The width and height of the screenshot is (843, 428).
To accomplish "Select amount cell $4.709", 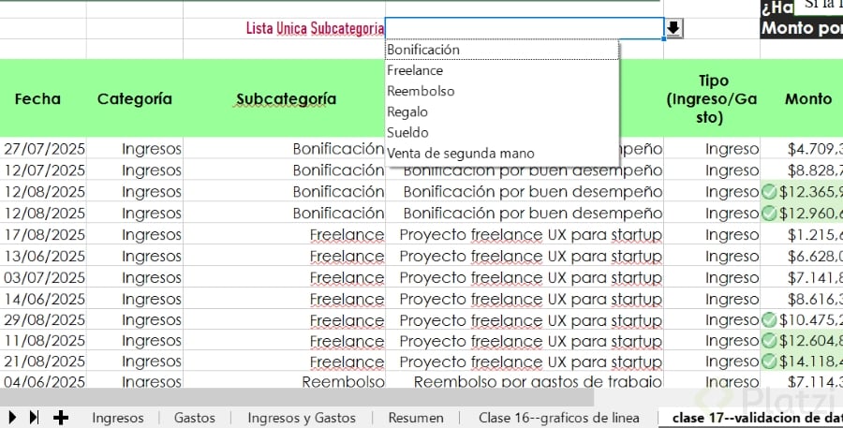I will (802, 148).
